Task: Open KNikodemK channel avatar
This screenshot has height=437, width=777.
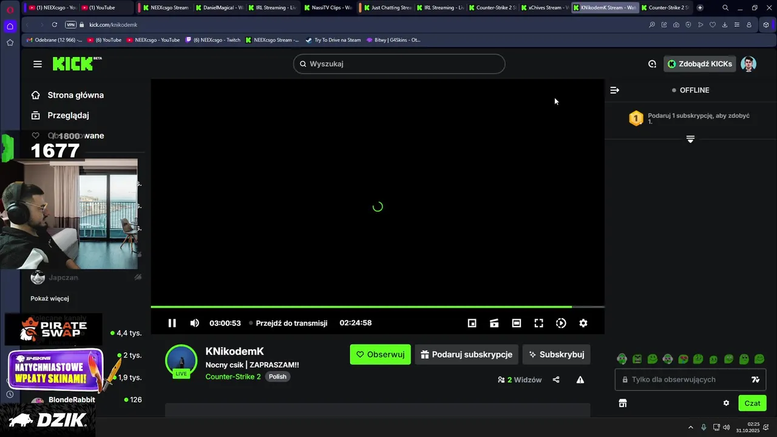Action: pos(181,361)
